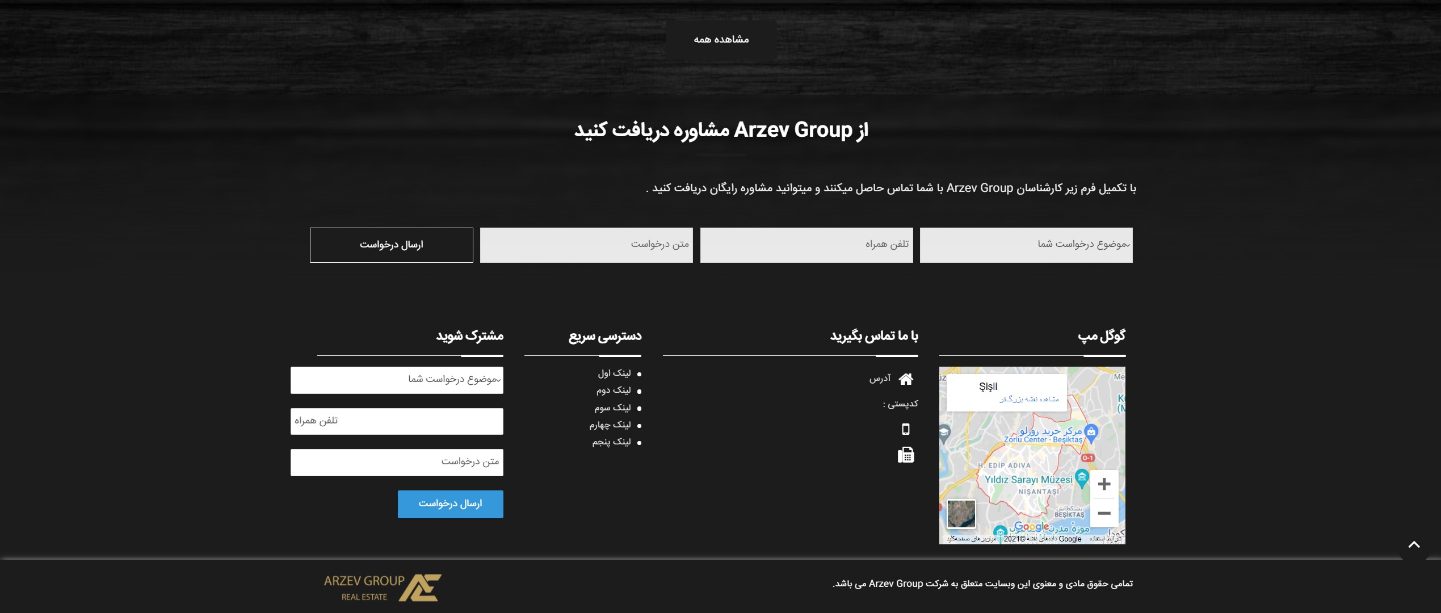Click the مشترک شوید heading

470,336
